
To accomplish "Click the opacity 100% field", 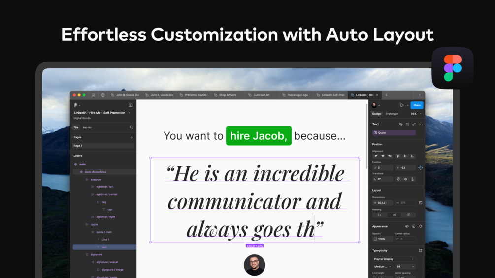I will click(x=383, y=239).
